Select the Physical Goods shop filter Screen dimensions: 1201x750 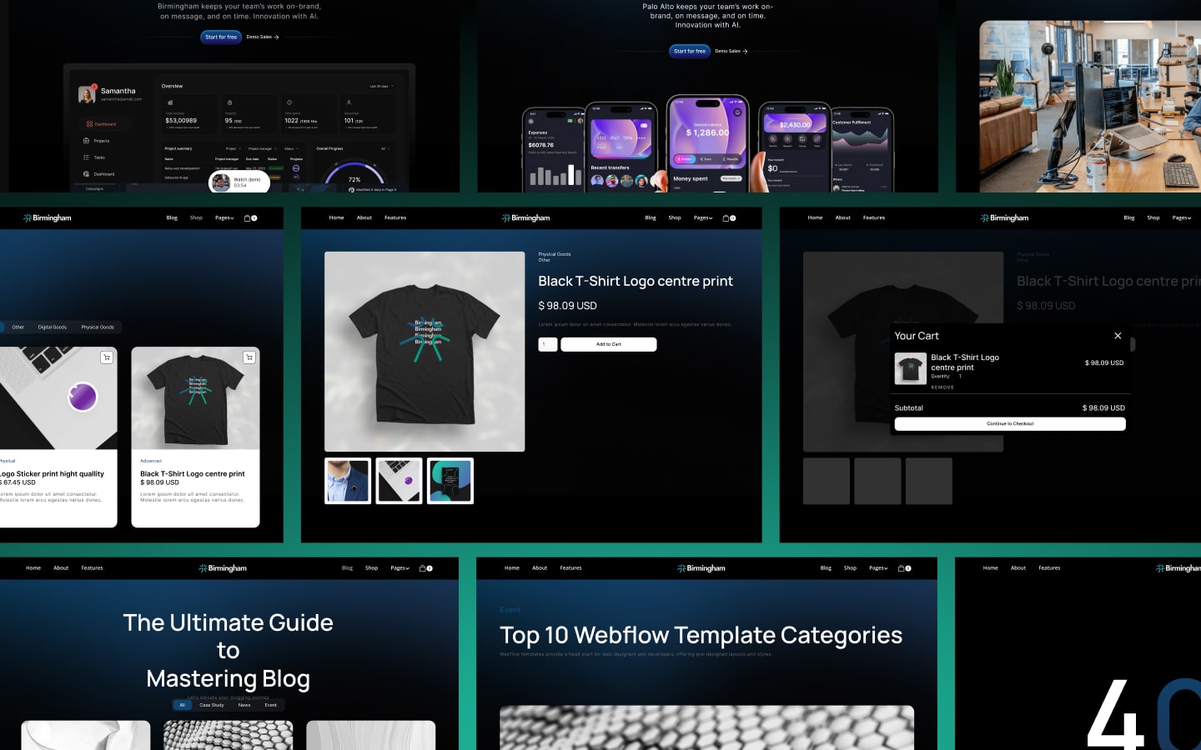click(x=98, y=327)
